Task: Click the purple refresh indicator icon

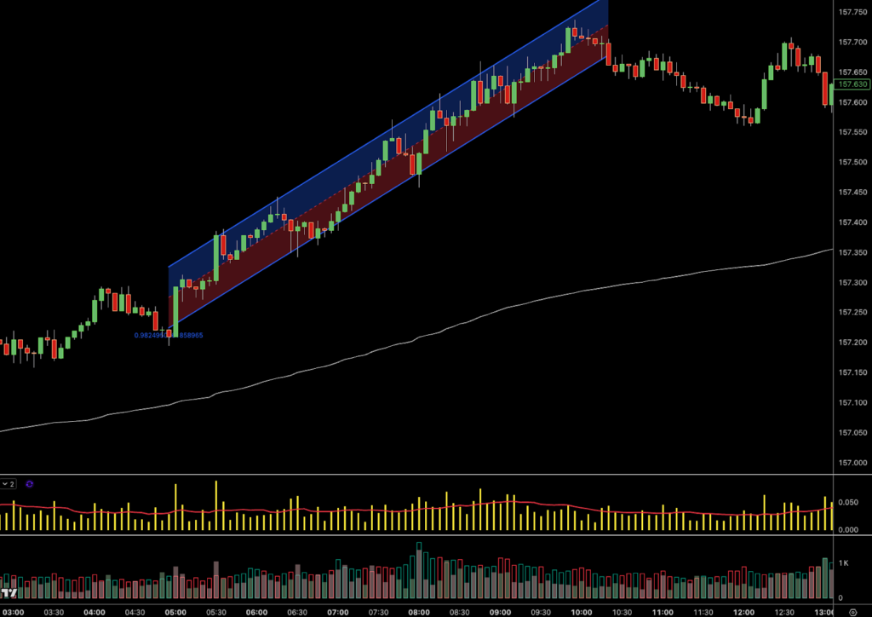Action: tap(30, 484)
